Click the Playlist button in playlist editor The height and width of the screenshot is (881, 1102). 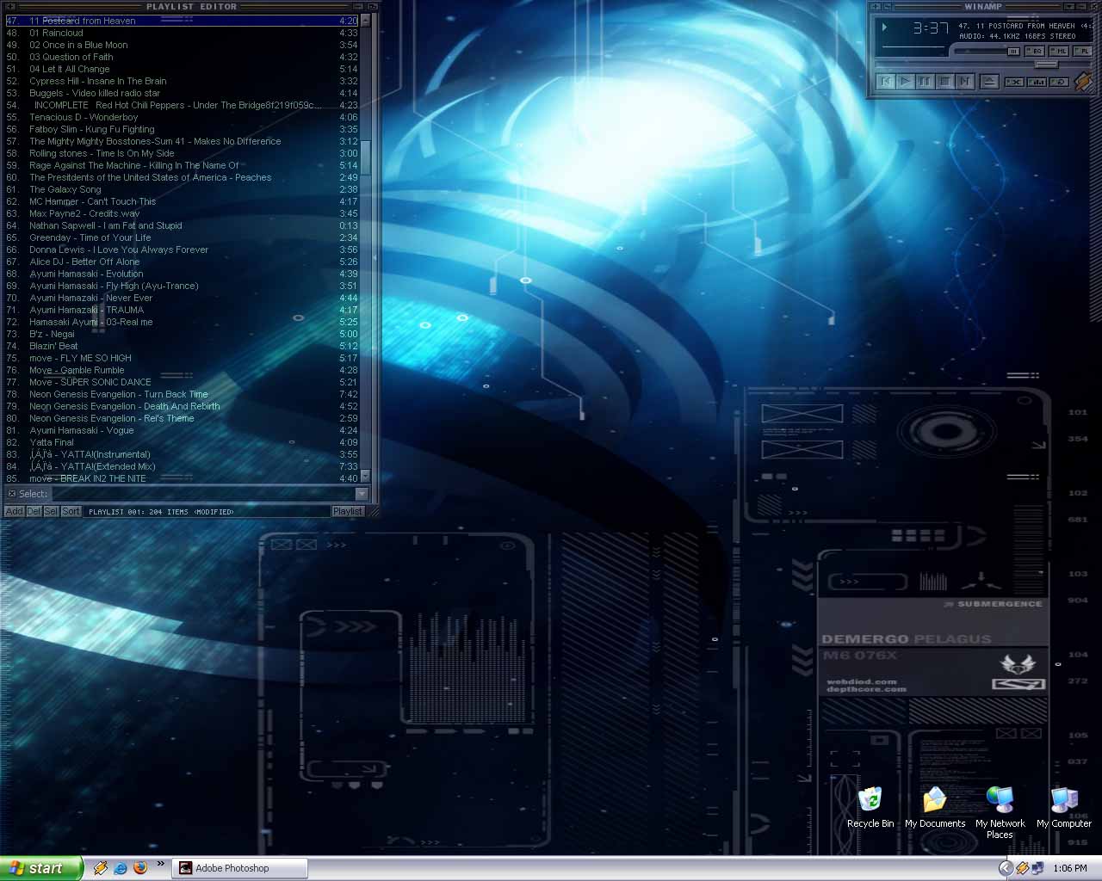click(347, 511)
